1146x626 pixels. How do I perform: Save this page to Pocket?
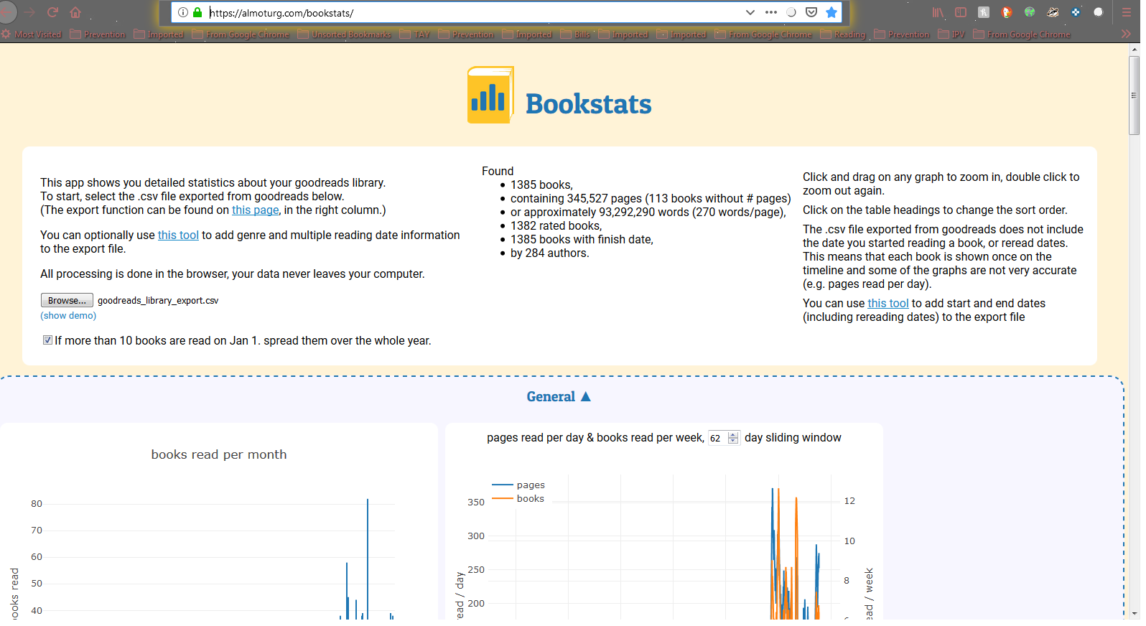coord(811,12)
